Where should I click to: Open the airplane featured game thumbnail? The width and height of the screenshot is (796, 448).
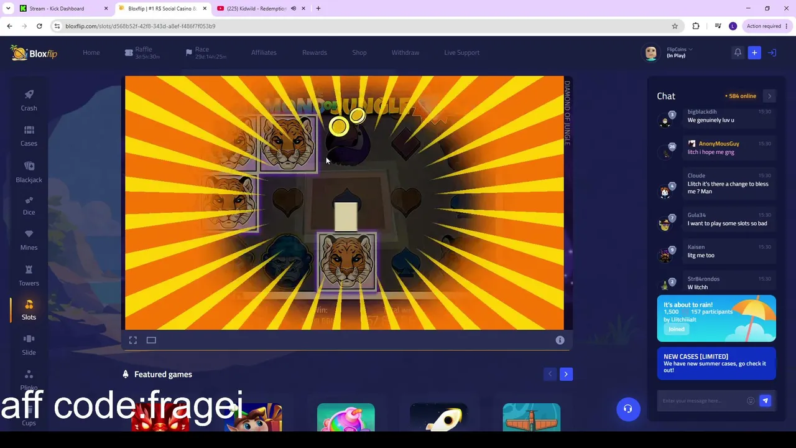coord(532,418)
